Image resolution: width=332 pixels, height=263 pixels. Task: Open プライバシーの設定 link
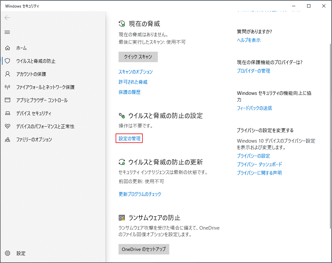pos(253,156)
